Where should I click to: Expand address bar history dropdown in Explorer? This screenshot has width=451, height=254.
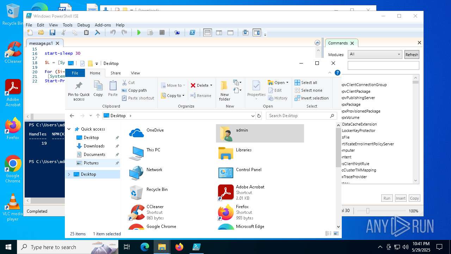(x=253, y=116)
